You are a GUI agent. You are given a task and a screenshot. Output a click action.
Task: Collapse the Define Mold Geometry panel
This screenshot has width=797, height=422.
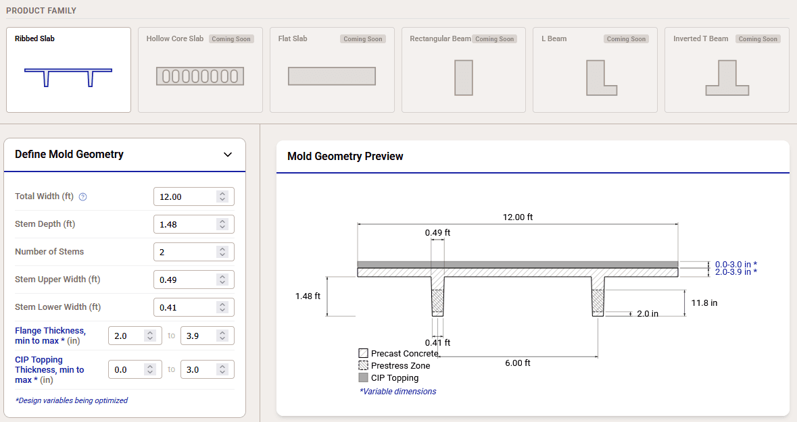coord(228,155)
